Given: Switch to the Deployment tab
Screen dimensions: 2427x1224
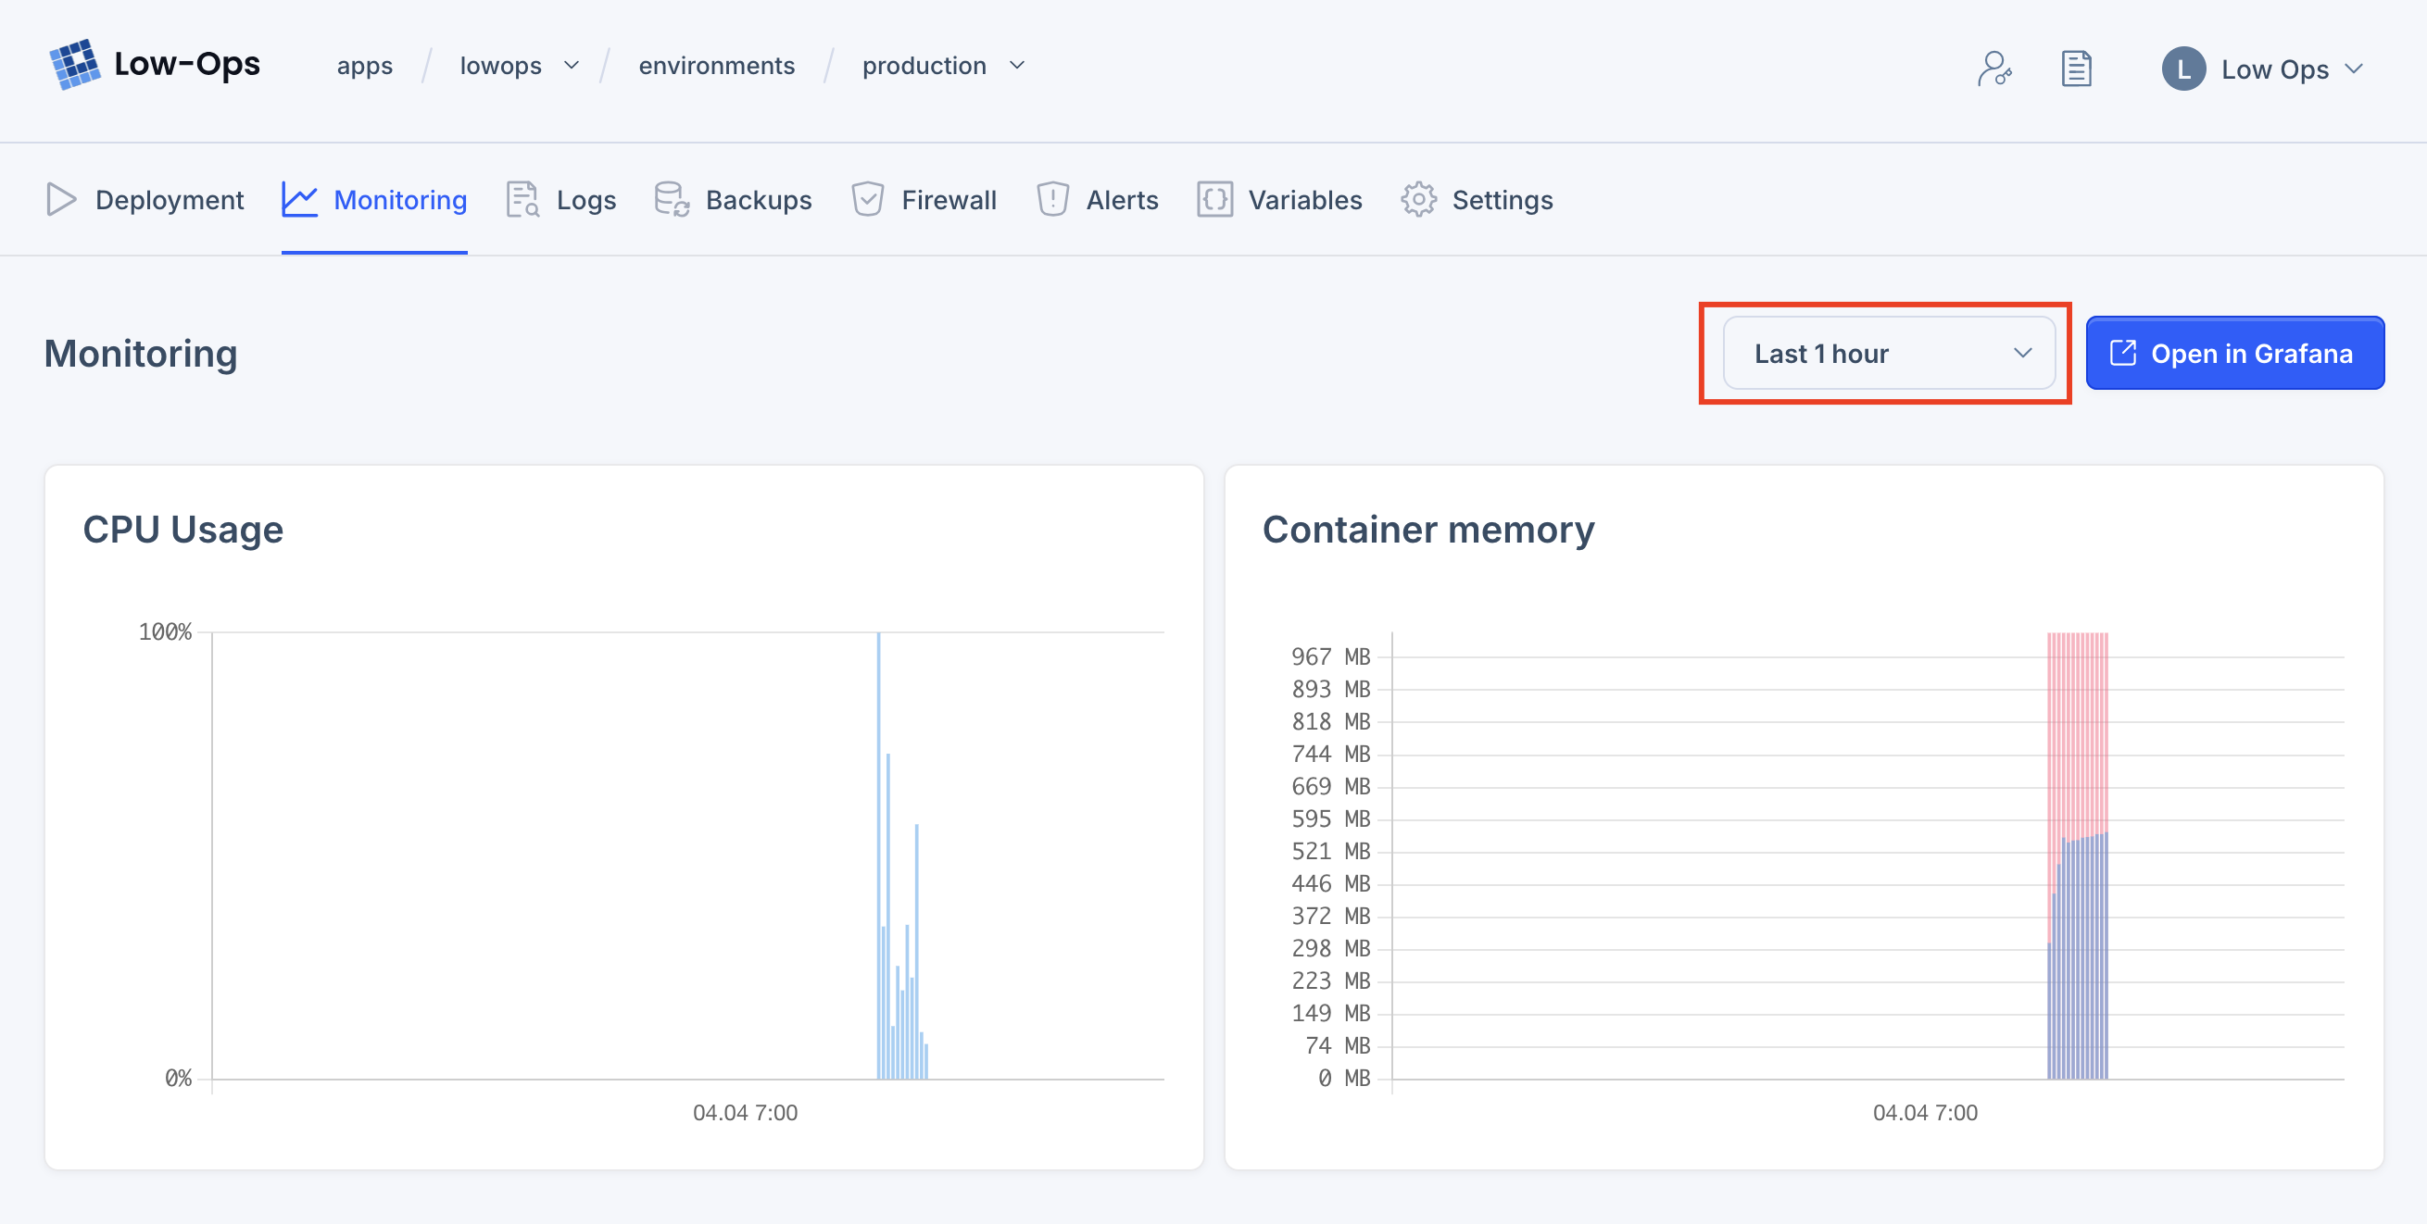Looking at the screenshot, I should click(145, 200).
